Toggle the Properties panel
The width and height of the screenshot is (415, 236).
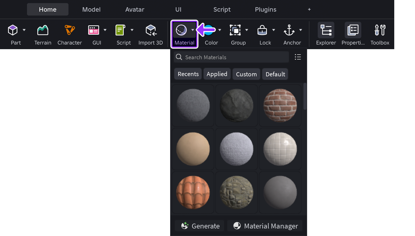click(x=353, y=30)
